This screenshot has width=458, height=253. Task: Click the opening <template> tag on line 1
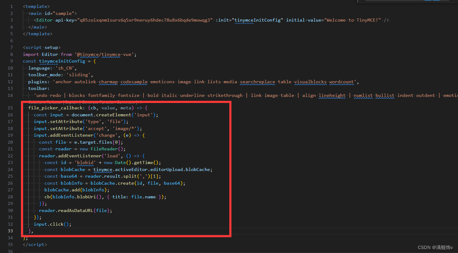pyautogui.click(x=36, y=6)
